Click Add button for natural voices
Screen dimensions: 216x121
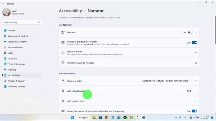(189, 91)
